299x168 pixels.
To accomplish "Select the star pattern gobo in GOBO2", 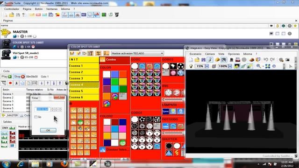I will click(x=142, y=119).
